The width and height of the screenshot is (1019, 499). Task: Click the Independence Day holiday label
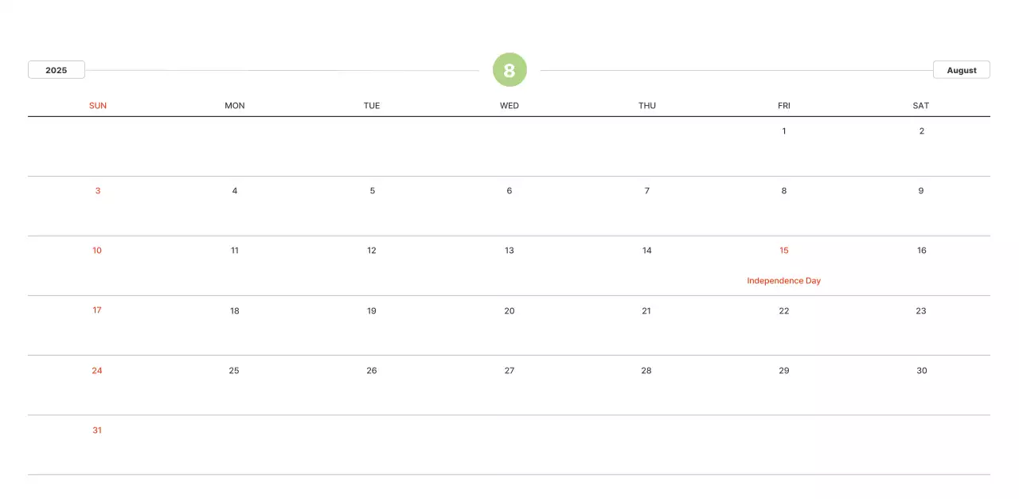[783, 281]
